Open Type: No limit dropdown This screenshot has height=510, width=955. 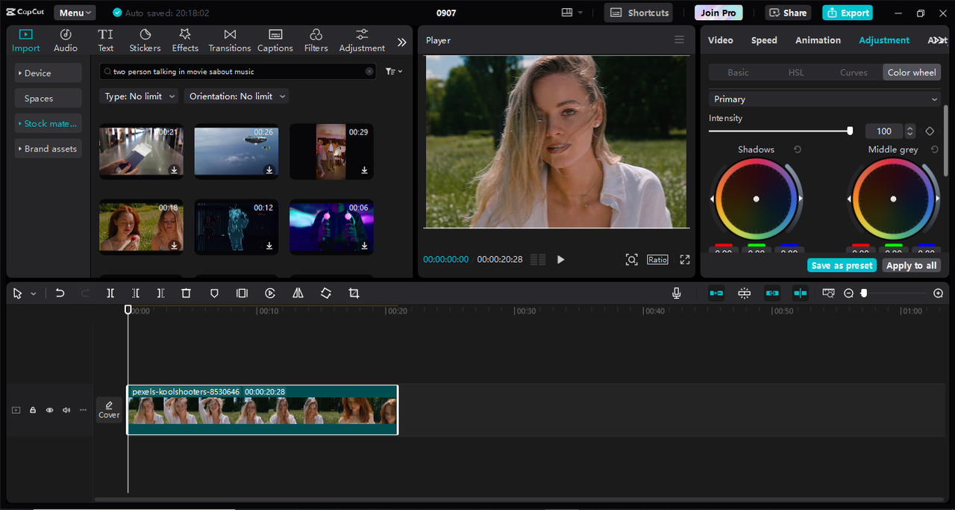tap(139, 96)
